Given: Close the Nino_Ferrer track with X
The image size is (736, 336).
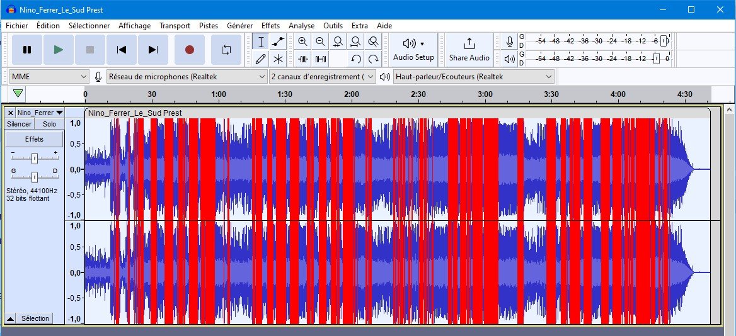Looking at the screenshot, I should click(10, 113).
